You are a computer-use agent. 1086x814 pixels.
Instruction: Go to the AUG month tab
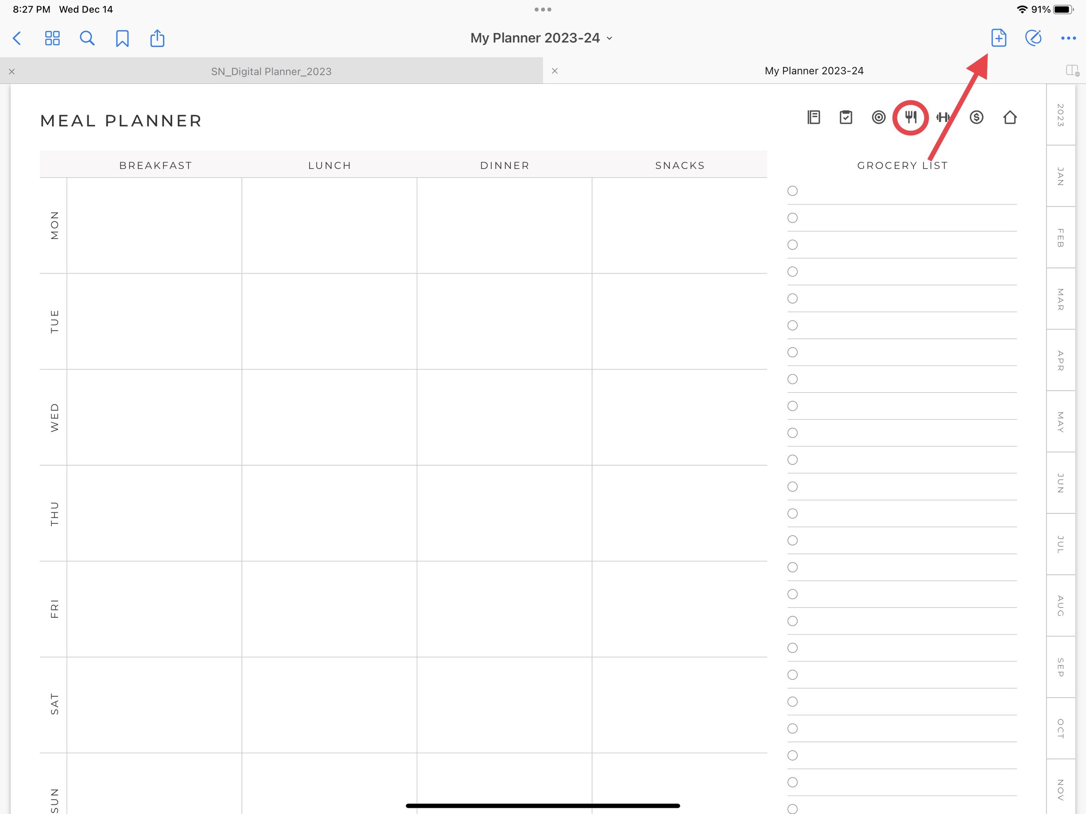(1060, 606)
